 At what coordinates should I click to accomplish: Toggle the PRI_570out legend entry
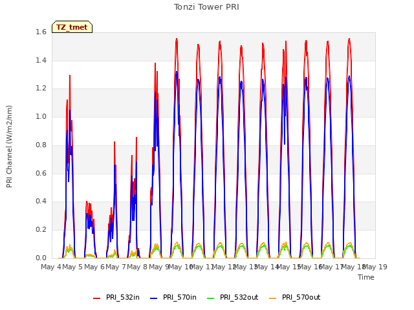(295, 298)
